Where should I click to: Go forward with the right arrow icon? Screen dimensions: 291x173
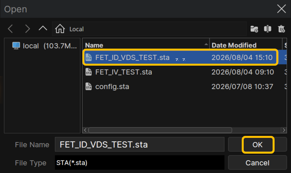pyautogui.click(x=27, y=29)
